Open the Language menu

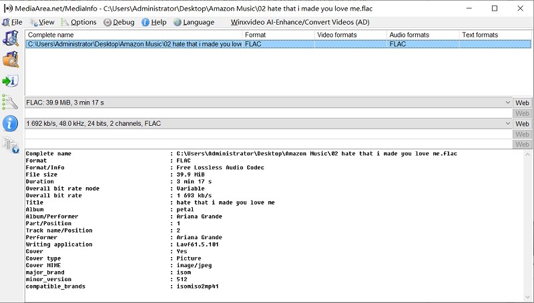click(x=194, y=23)
